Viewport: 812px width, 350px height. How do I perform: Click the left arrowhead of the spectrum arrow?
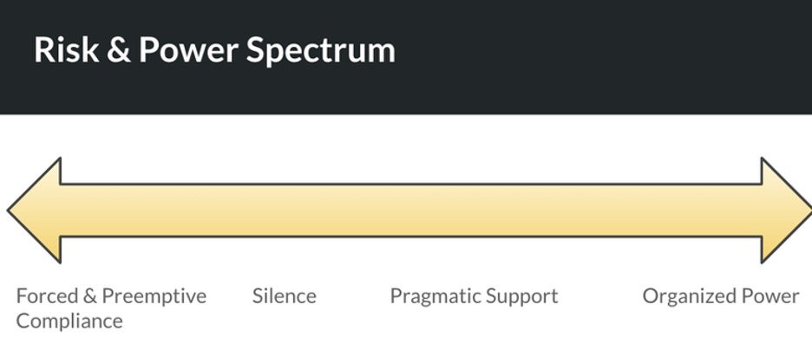pyautogui.click(x=36, y=211)
